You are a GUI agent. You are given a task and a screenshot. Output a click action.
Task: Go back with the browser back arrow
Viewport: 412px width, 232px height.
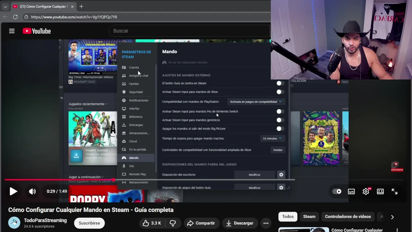(5, 17)
